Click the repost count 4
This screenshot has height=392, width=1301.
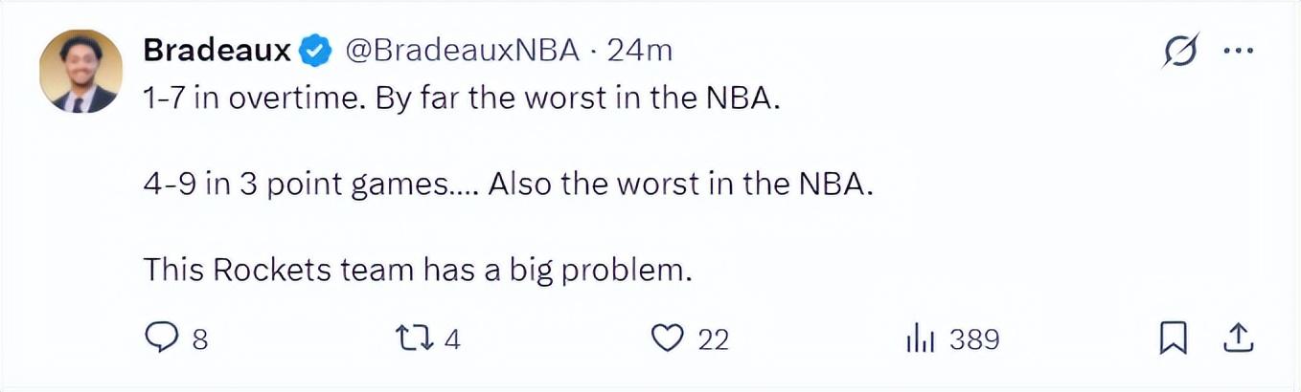452,339
